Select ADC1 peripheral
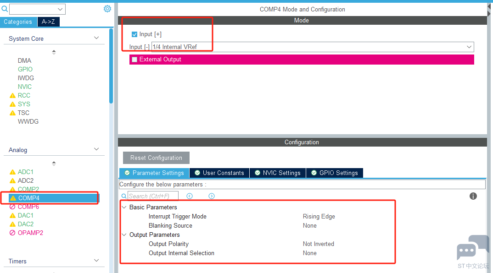This screenshot has height=273, width=493. [25, 172]
